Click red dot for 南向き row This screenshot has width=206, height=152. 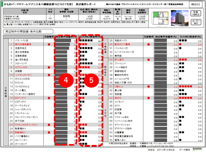coord(148,98)
